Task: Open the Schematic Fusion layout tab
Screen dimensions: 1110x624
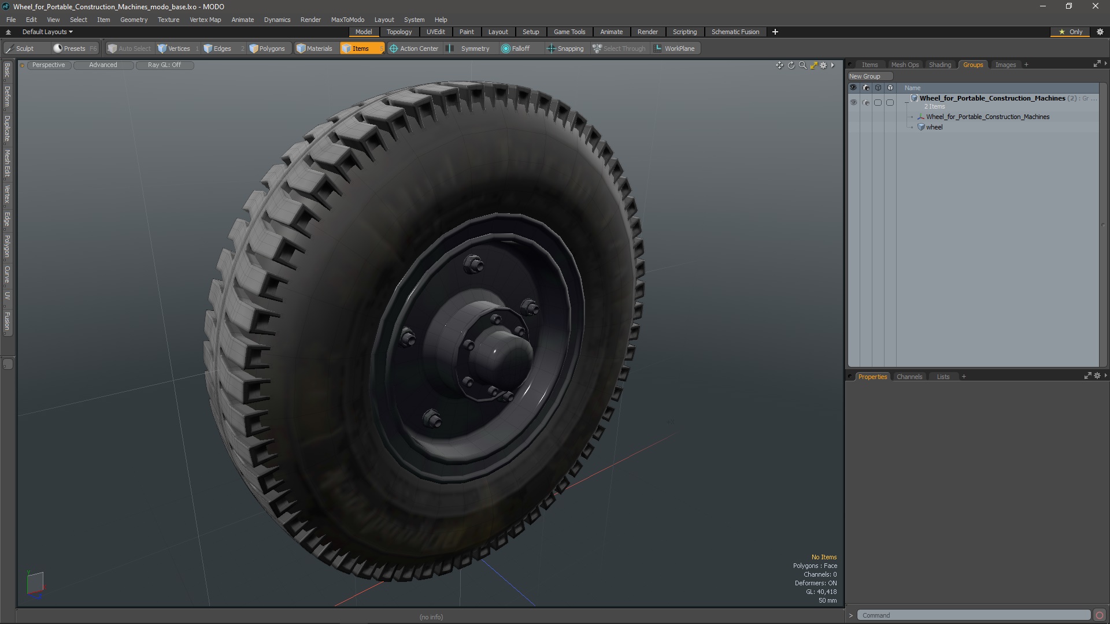Action: pos(735,32)
